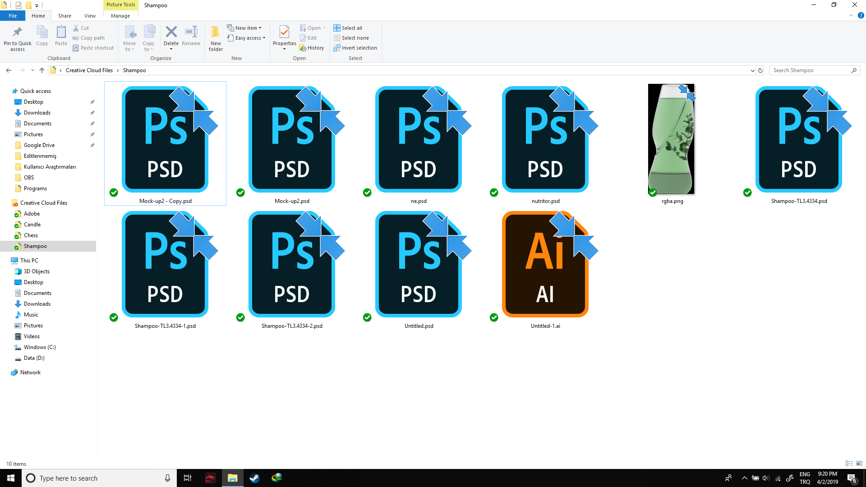This screenshot has height=487, width=866.
Task: Create a New folder
Action: [x=216, y=38]
